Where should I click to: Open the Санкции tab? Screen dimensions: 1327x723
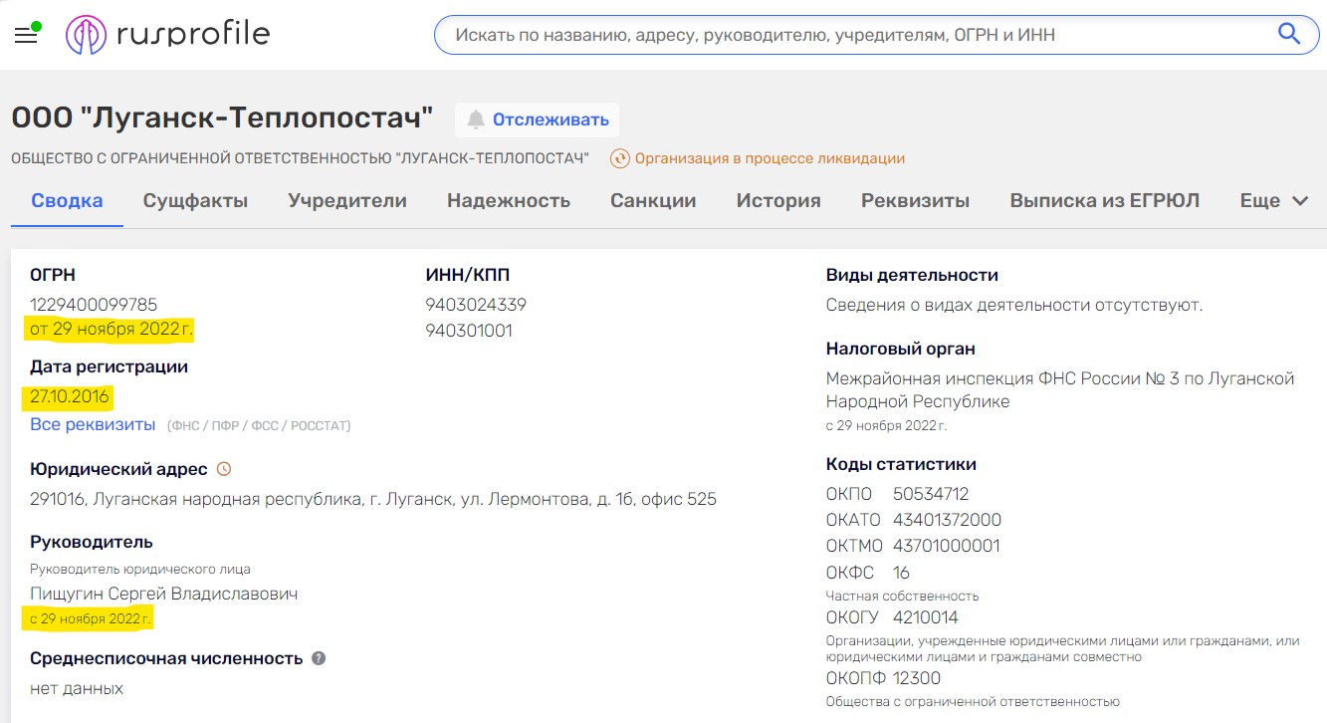point(653,200)
